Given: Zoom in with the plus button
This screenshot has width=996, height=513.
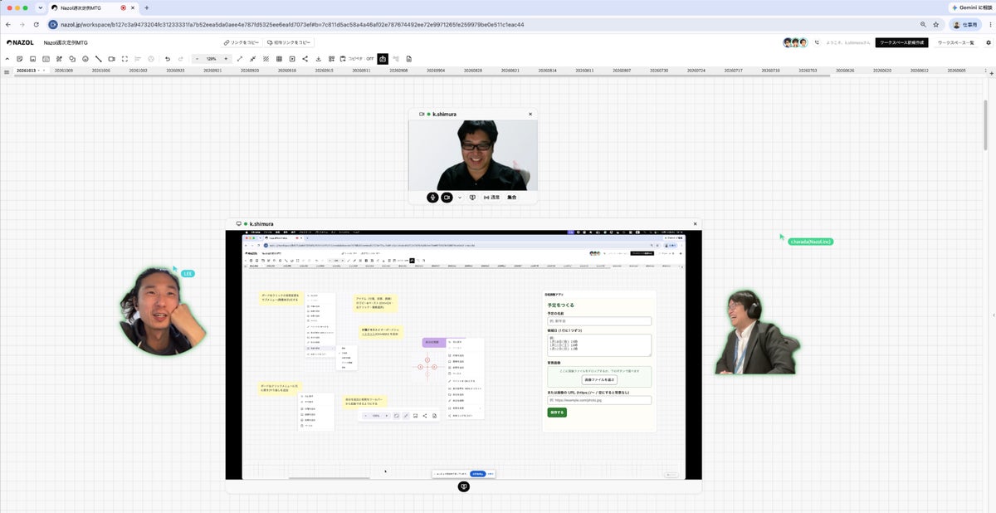Looking at the screenshot, I should [x=226, y=59].
